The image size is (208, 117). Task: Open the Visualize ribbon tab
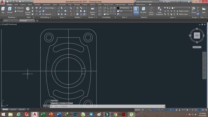pos(37,5)
